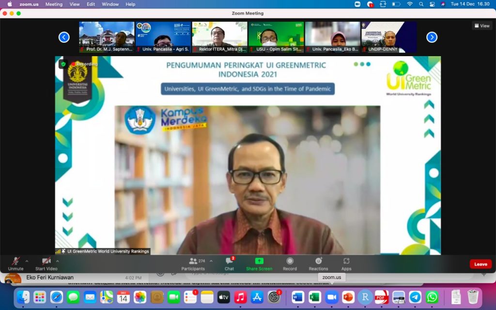Select Prof. Dr. M.J. Saptenn video thumbnail

[x=107, y=37]
